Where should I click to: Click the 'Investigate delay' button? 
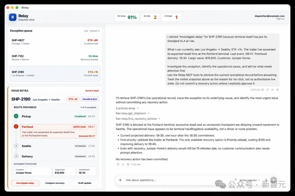(x=25, y=183)
